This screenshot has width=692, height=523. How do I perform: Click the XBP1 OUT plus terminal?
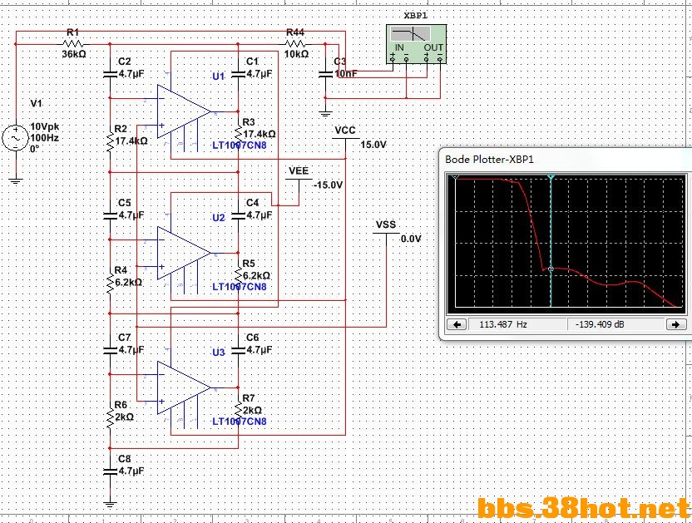pos(427,58)
